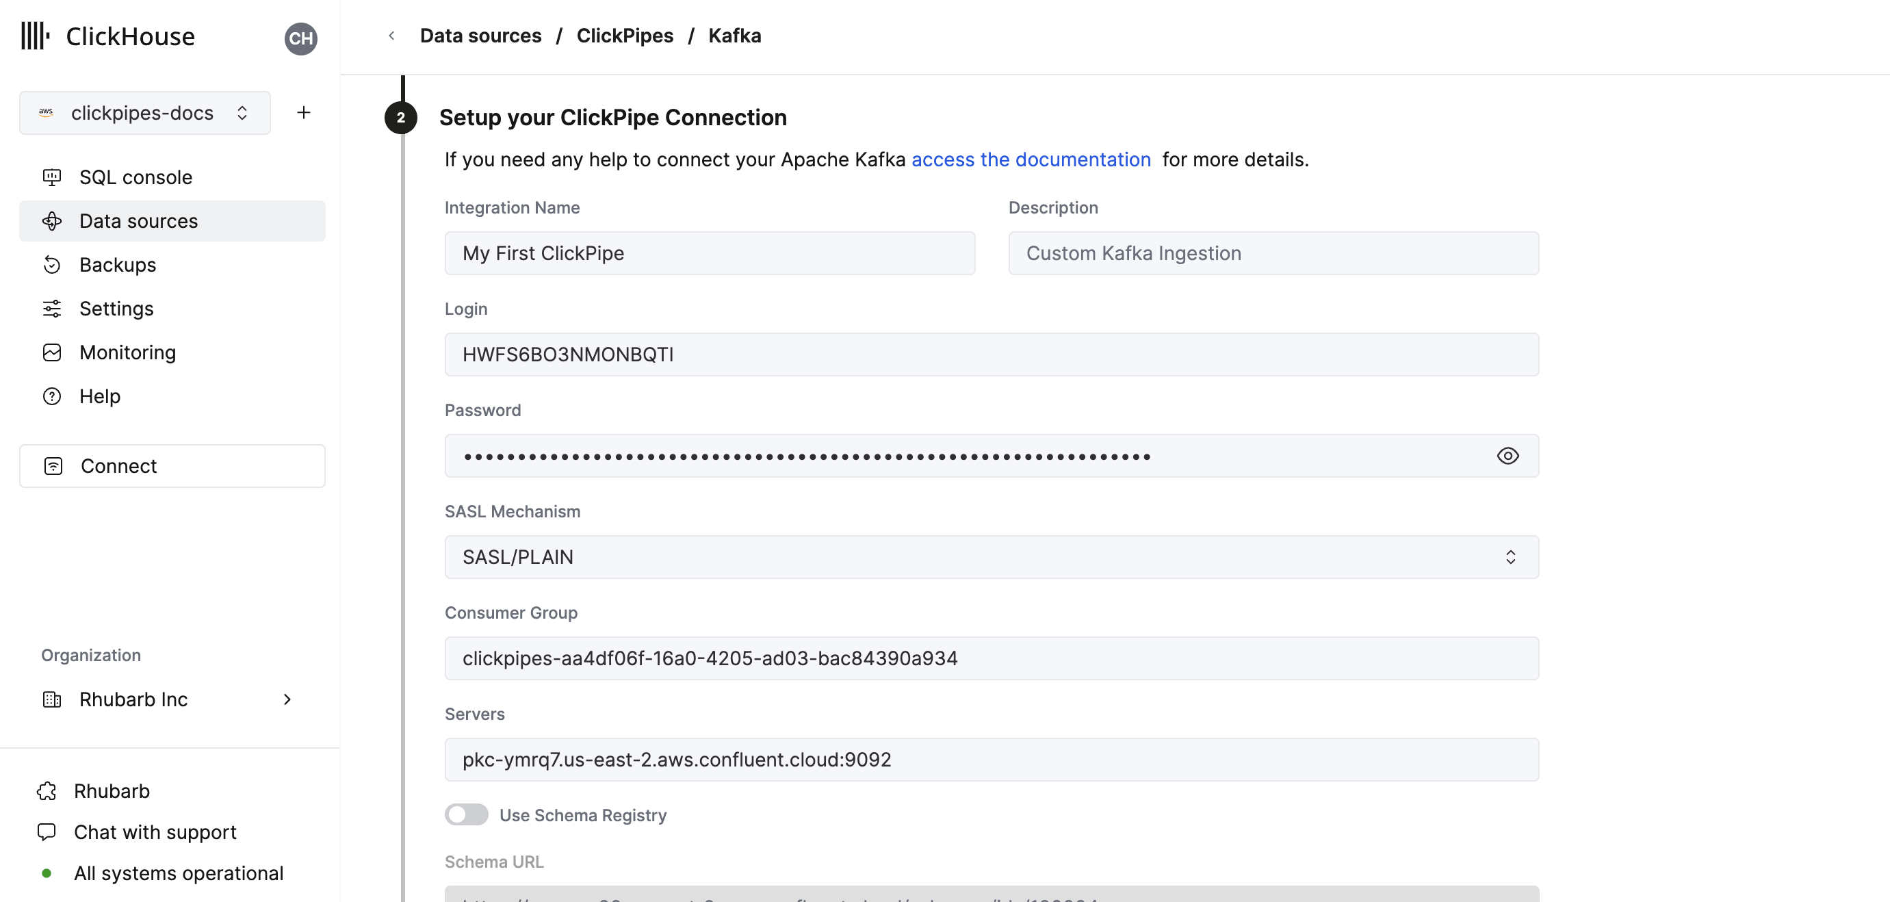This screenshot has height=902, width=1890.
Task: Click the Help icon
Action: 51,396
